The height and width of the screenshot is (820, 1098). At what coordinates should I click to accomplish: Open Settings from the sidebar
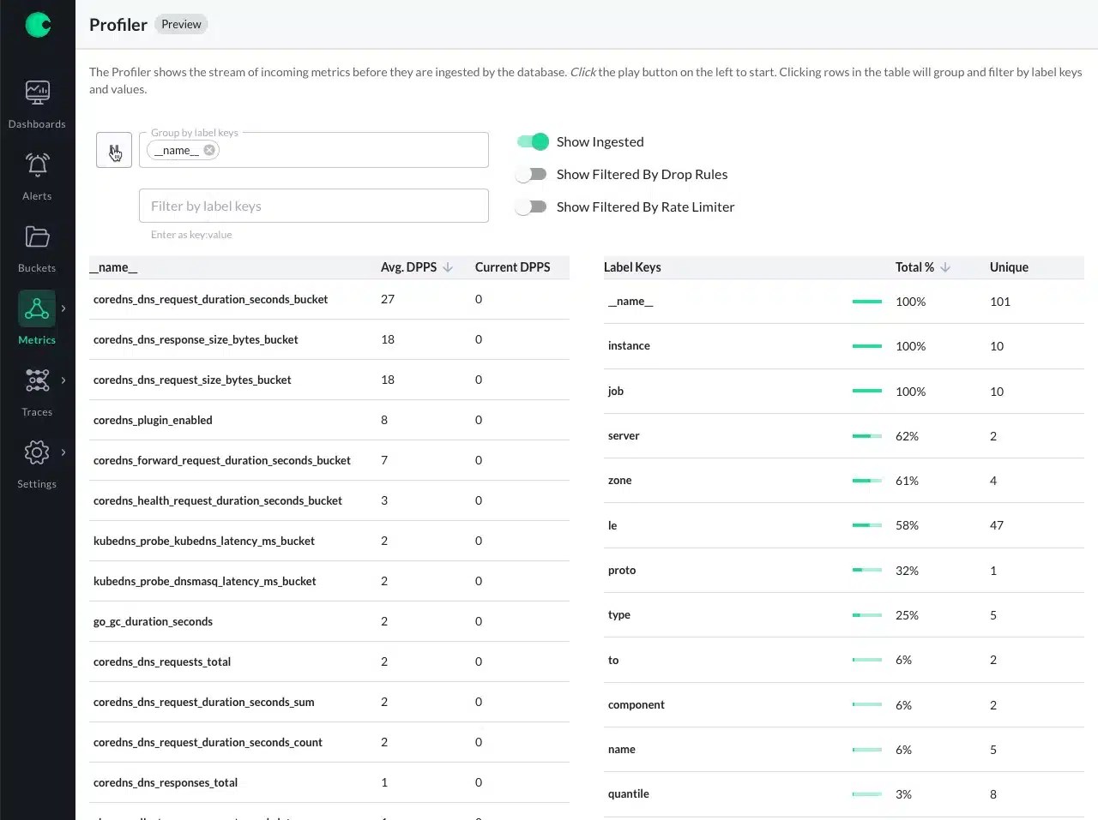click(37, 462)
